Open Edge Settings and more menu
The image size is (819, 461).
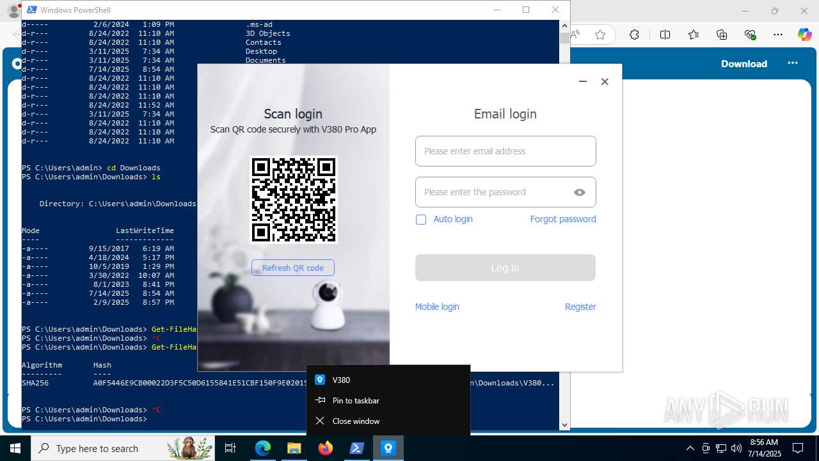778,35
